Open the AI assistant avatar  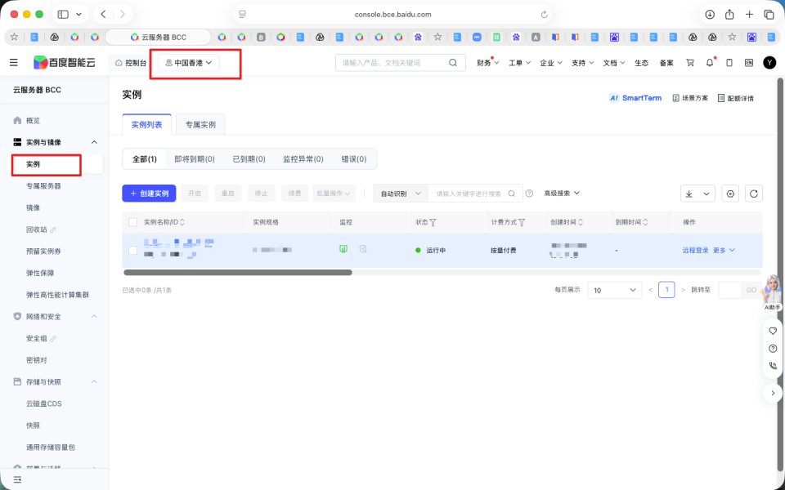[772, 291]
